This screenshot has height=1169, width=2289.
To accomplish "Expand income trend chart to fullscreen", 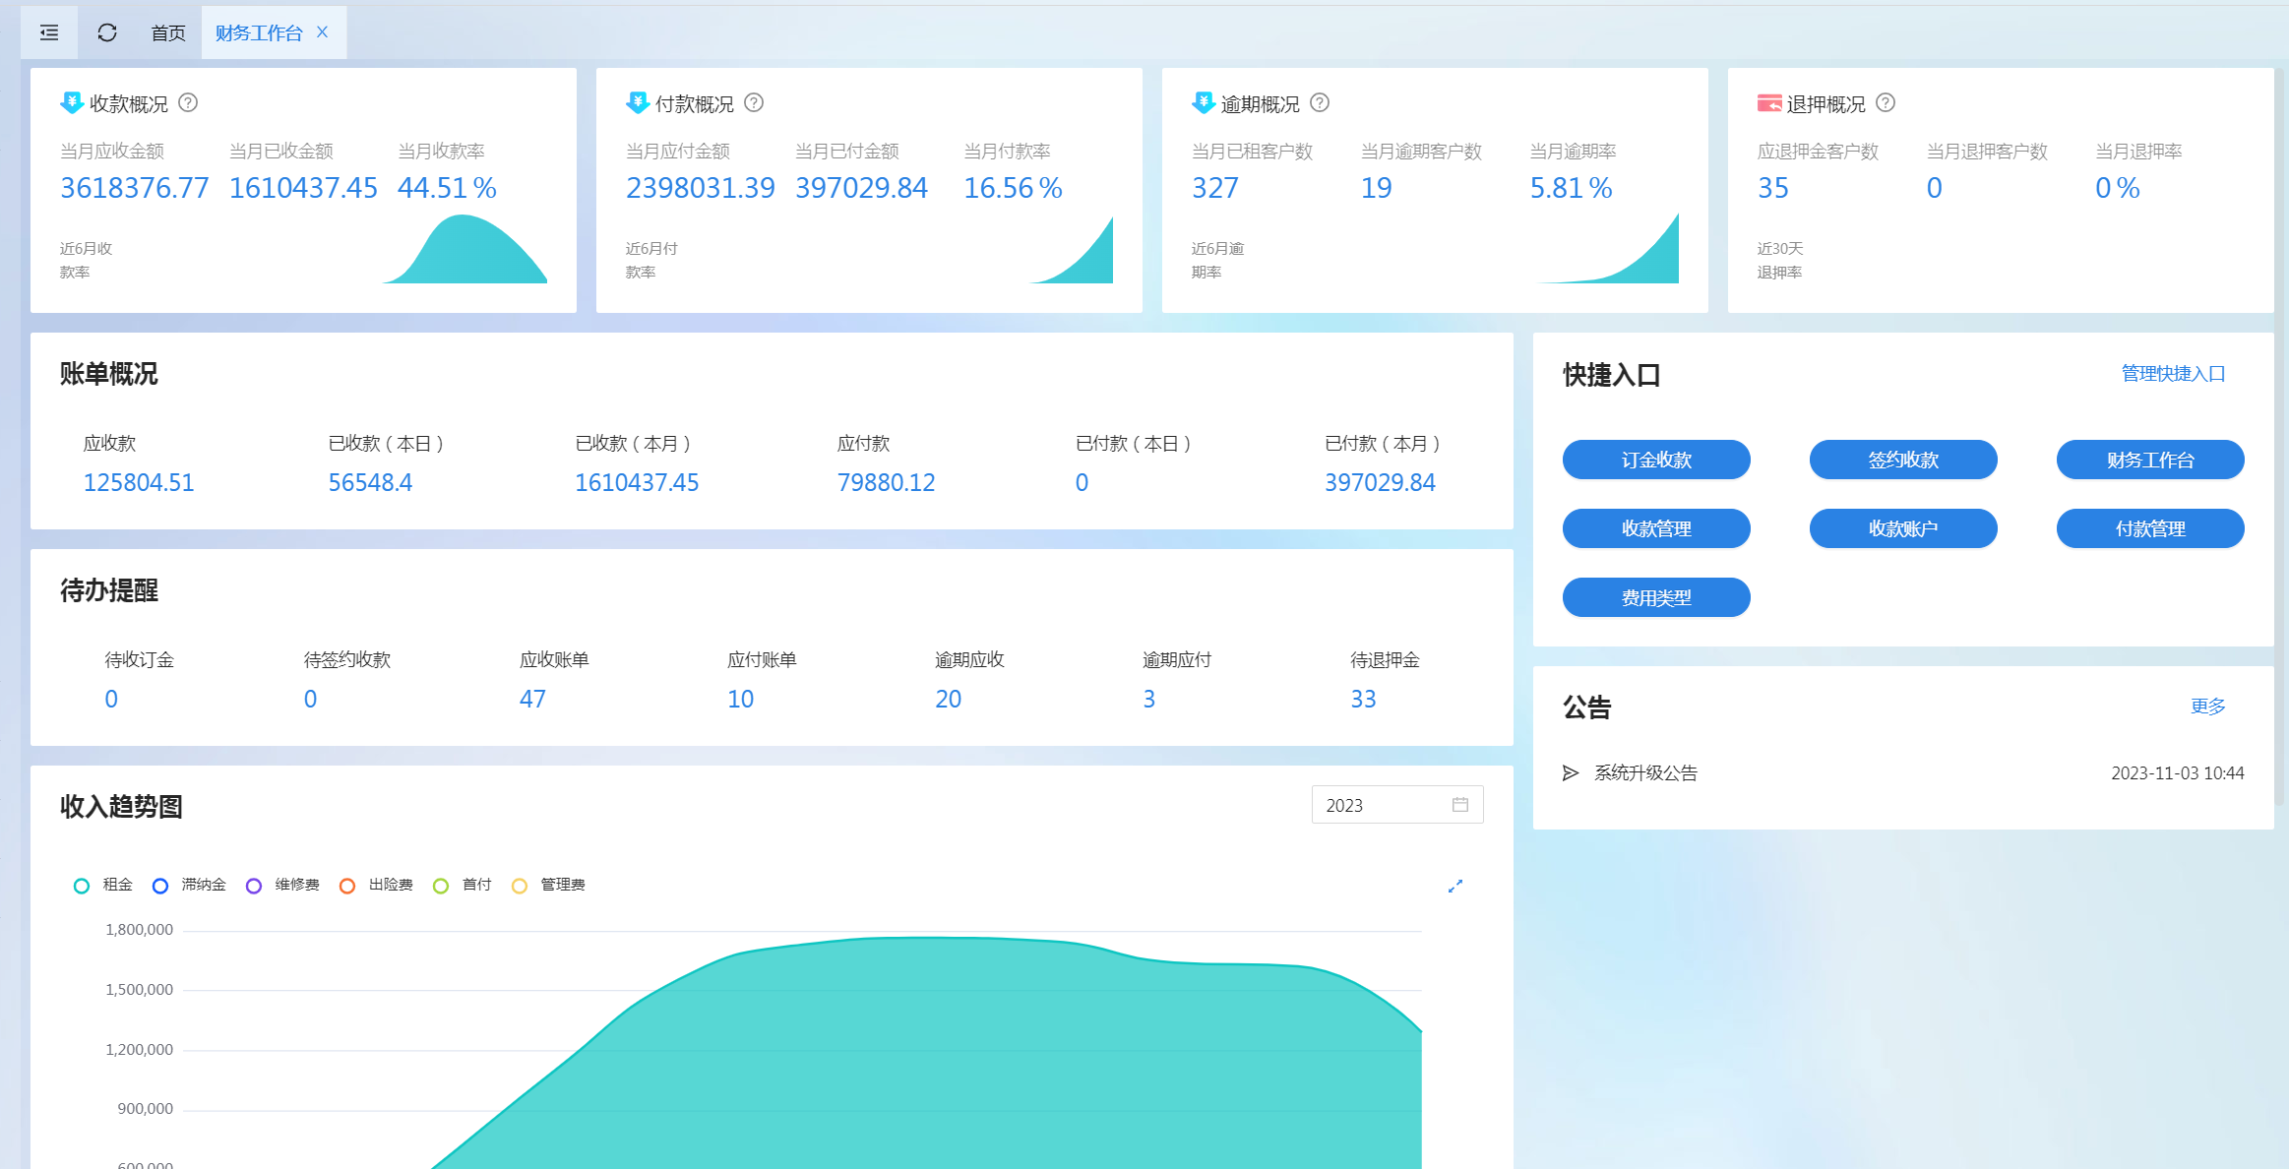I will tap(1455, 886).
